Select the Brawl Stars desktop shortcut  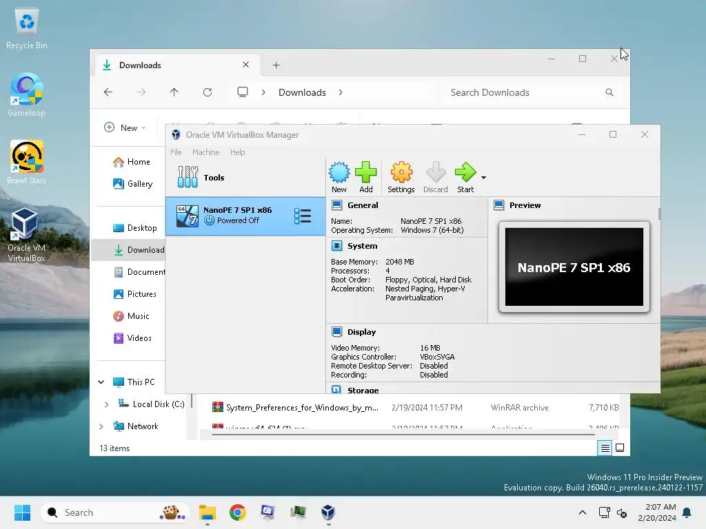(26, 163)
